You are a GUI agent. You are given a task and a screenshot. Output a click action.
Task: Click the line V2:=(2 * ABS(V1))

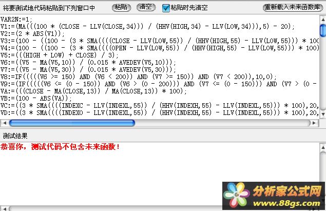(x=33, y=33)
